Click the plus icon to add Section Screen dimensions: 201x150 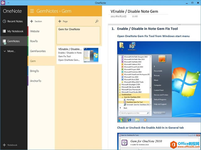click(31, 21)
